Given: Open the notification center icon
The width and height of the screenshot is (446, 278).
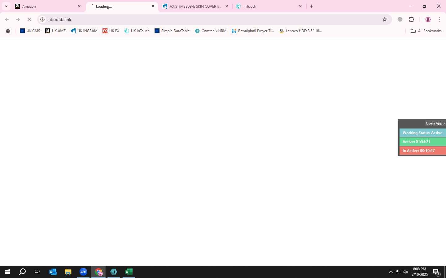Looking at the screenshot, I should click(x=437, y=272).
